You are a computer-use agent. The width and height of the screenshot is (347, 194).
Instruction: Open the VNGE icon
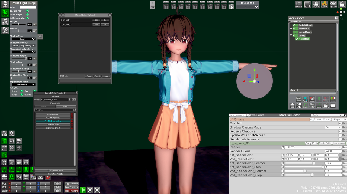[x=4, y=162]
